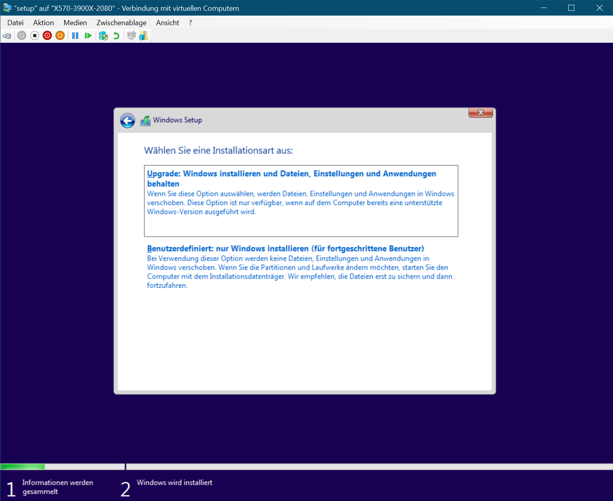613x501 pixels.
Task: Create a checkpoint with the server-clock icon
Action: click(103, 36)
